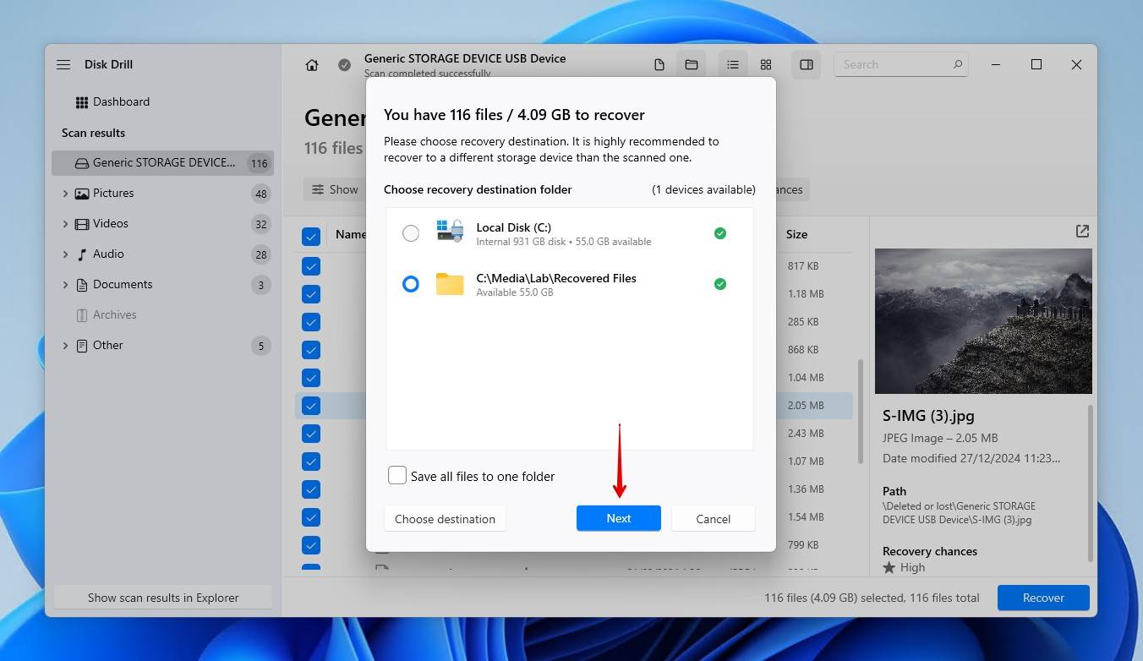This screenshot has height=661, width=1143.
Task: Open the hamburger menu next to Disk Drill
Action: coord(63,65)
